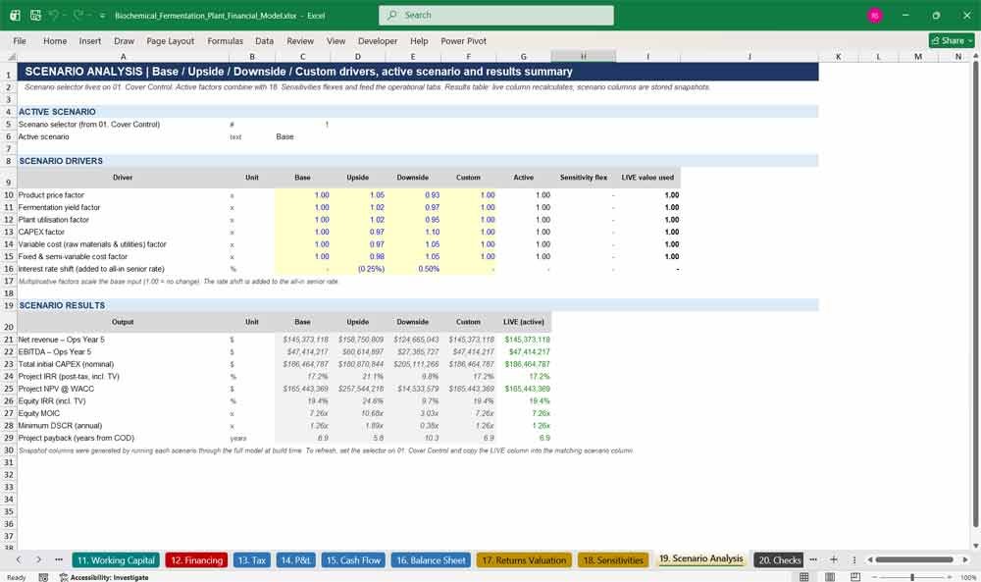Click the ellipsis left of sheet tabs
The width and height of the screenshot is (981, 582).
point(59,559)
